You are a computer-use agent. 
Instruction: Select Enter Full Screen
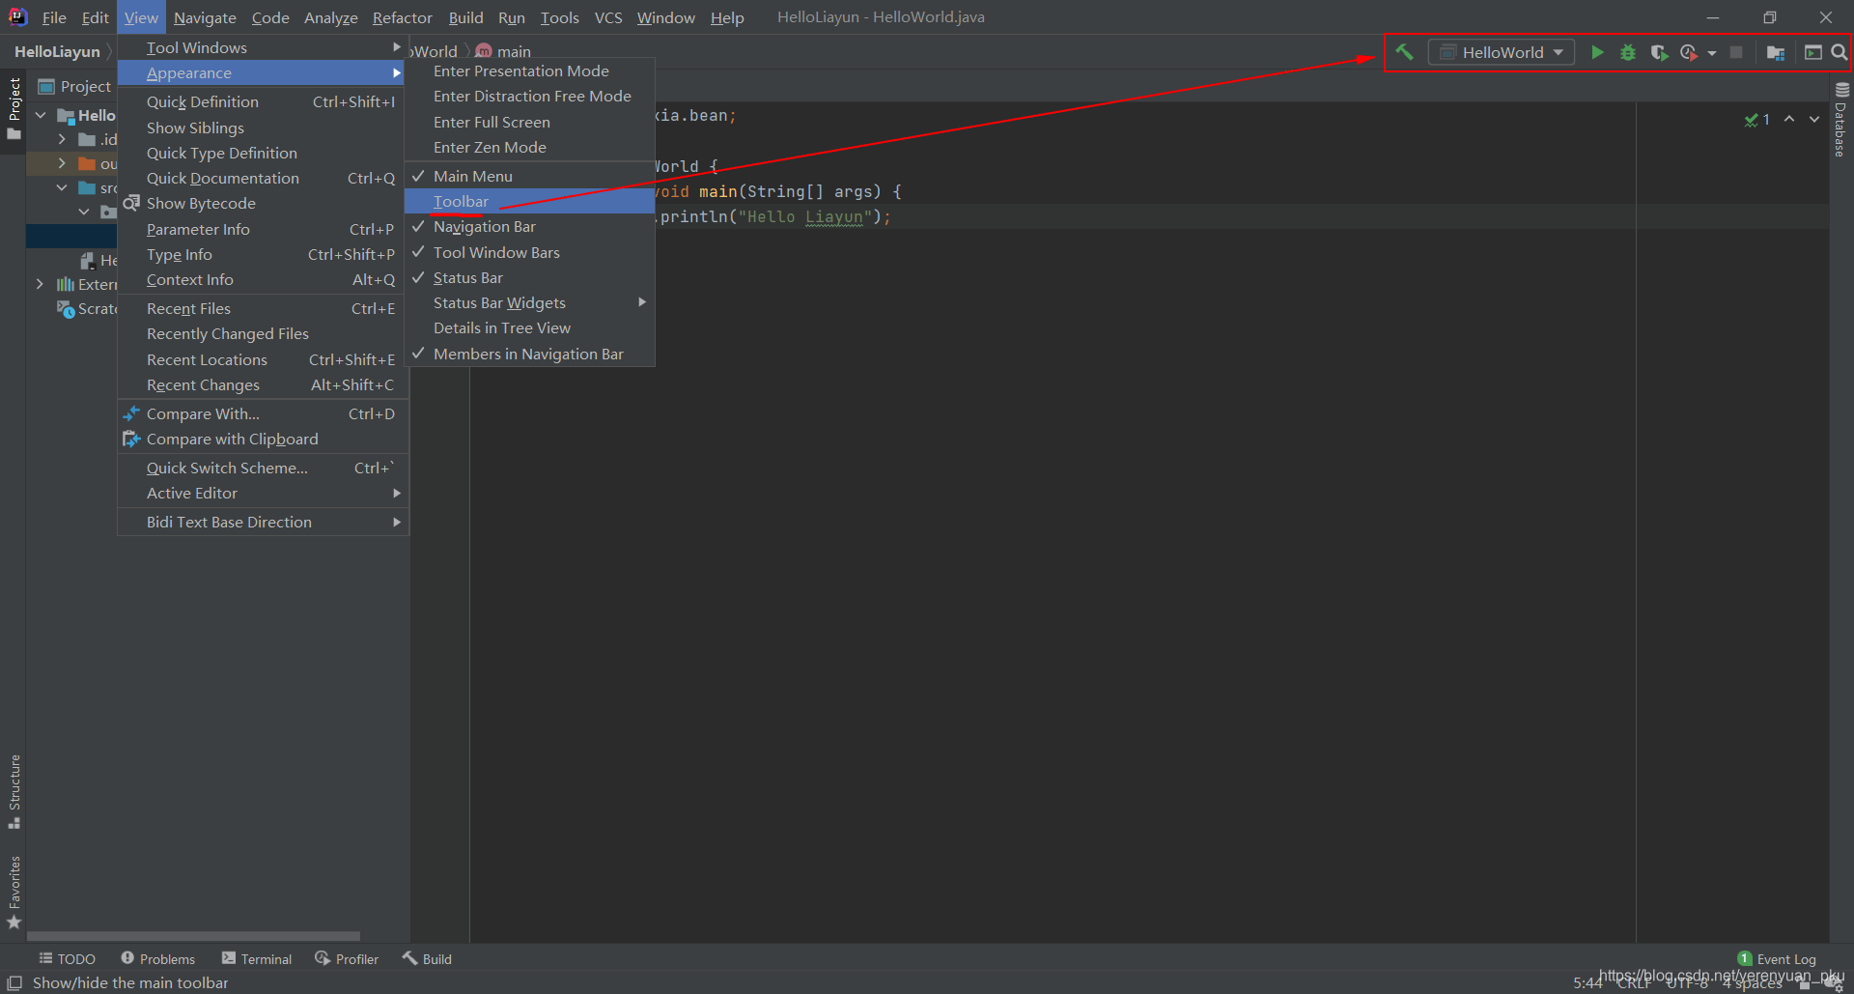click(529, 122)
